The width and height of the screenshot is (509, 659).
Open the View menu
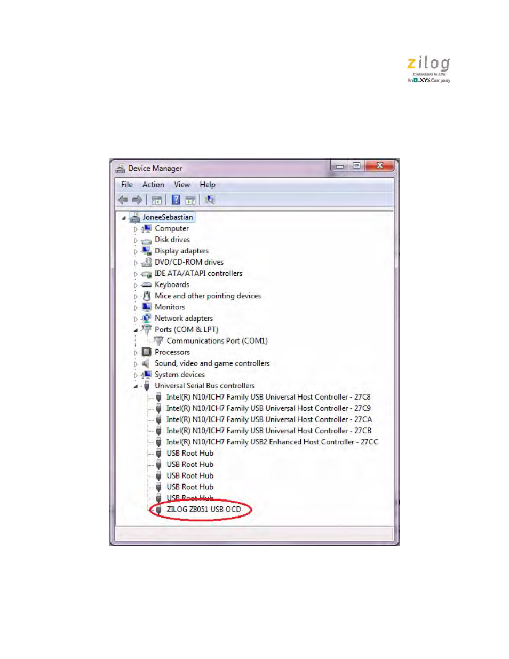point(181,185)
